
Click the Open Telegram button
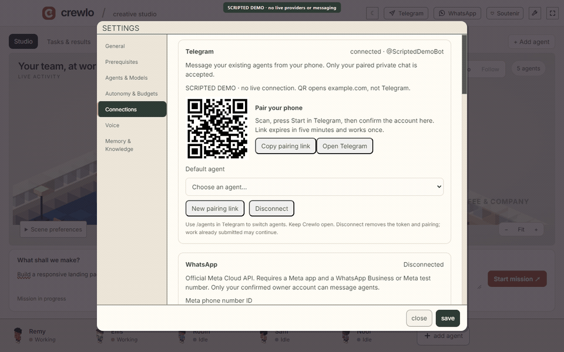point(345,146)
